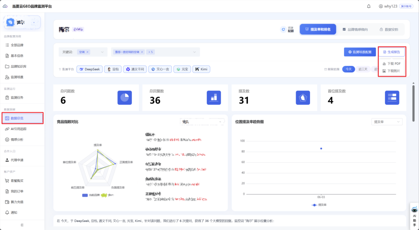The width and height of the screenshot is (419, 230).
Task: Expand the question selector dropdown arrow
Action: click(194, 52)
